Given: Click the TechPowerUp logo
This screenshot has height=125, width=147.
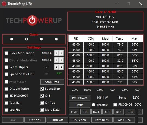Looking at the screenshot, I should click(34, 20).
